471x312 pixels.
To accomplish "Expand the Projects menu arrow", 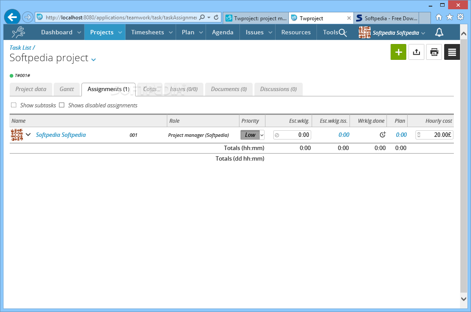I will 120,33.
